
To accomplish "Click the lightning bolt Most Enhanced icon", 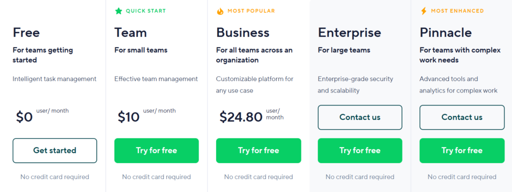I will [423, 11].
